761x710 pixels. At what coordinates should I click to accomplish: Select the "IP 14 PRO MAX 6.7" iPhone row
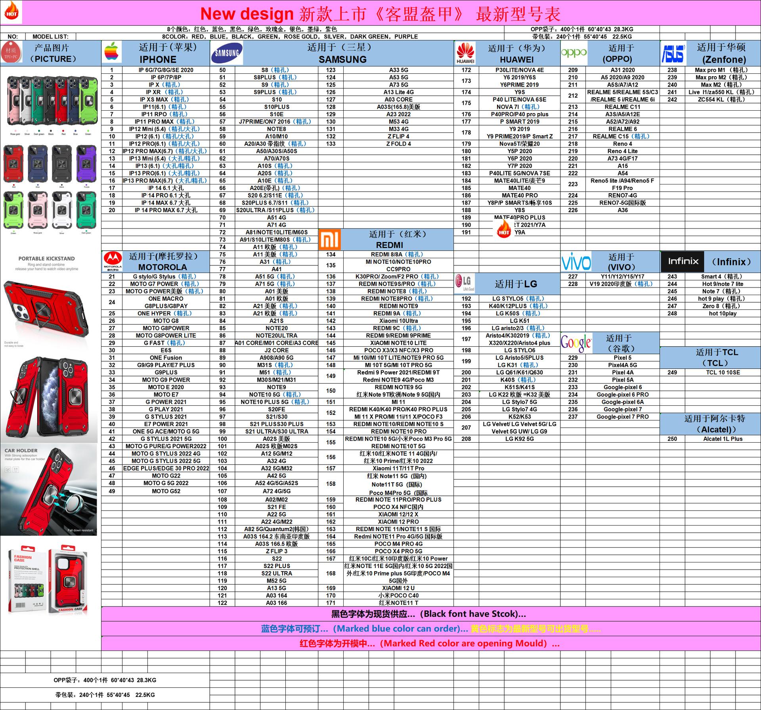click(166, 210)
